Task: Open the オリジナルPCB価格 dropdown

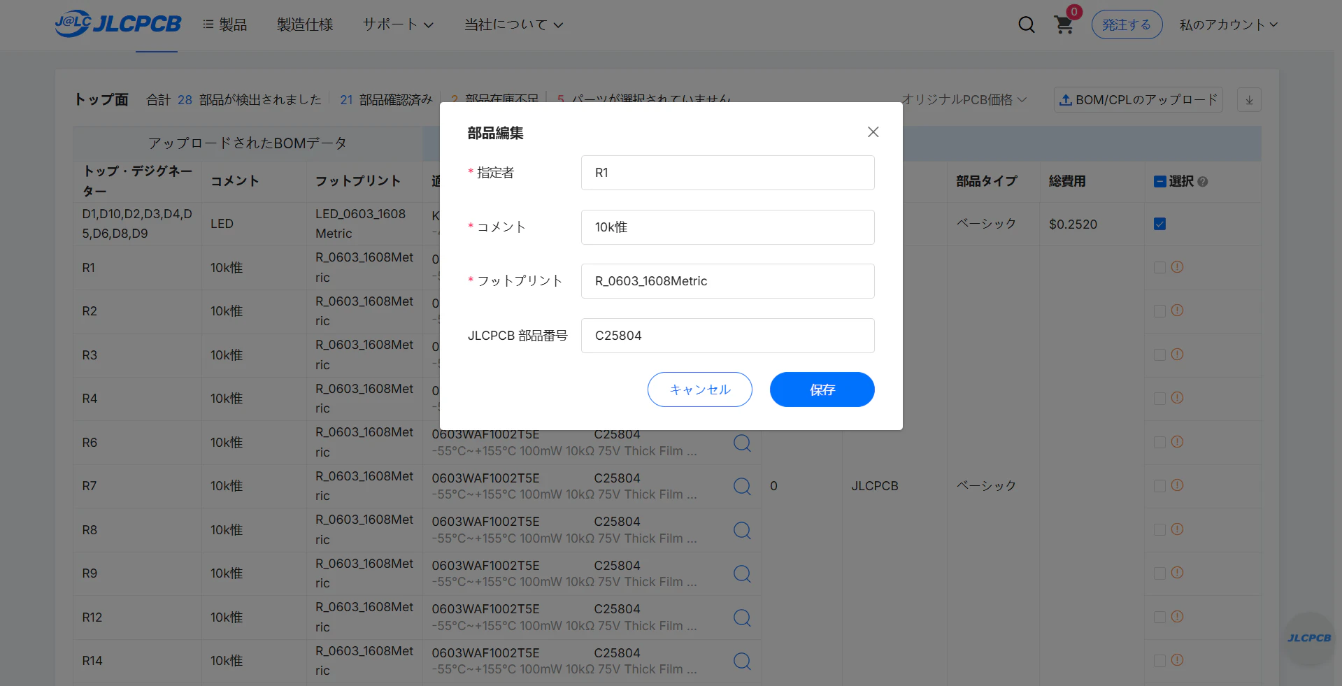Action: click(x=964, y=100)
